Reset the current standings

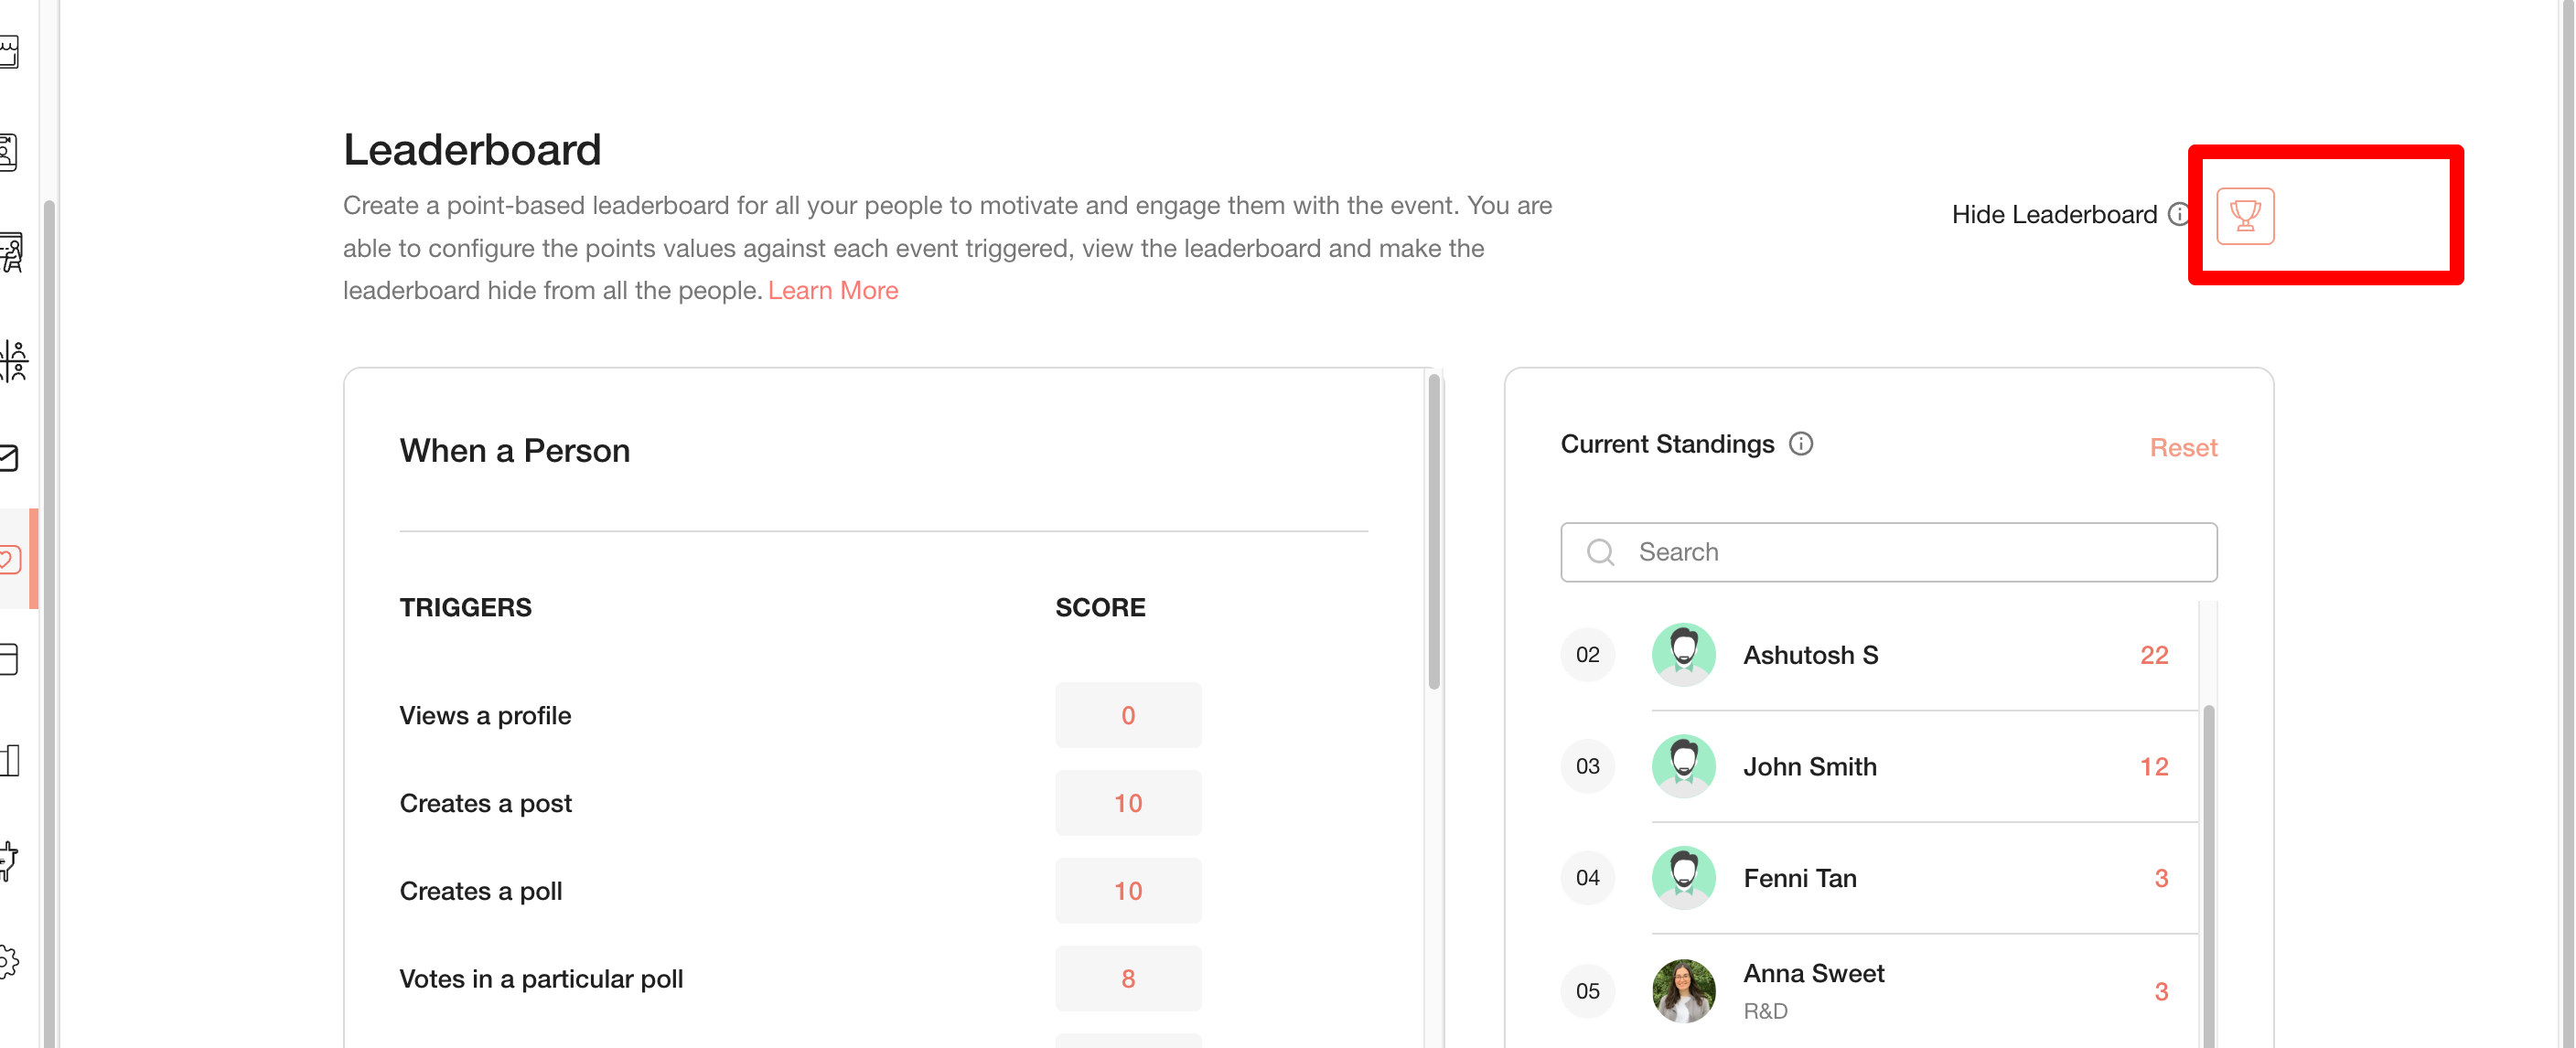point(2183,447)
